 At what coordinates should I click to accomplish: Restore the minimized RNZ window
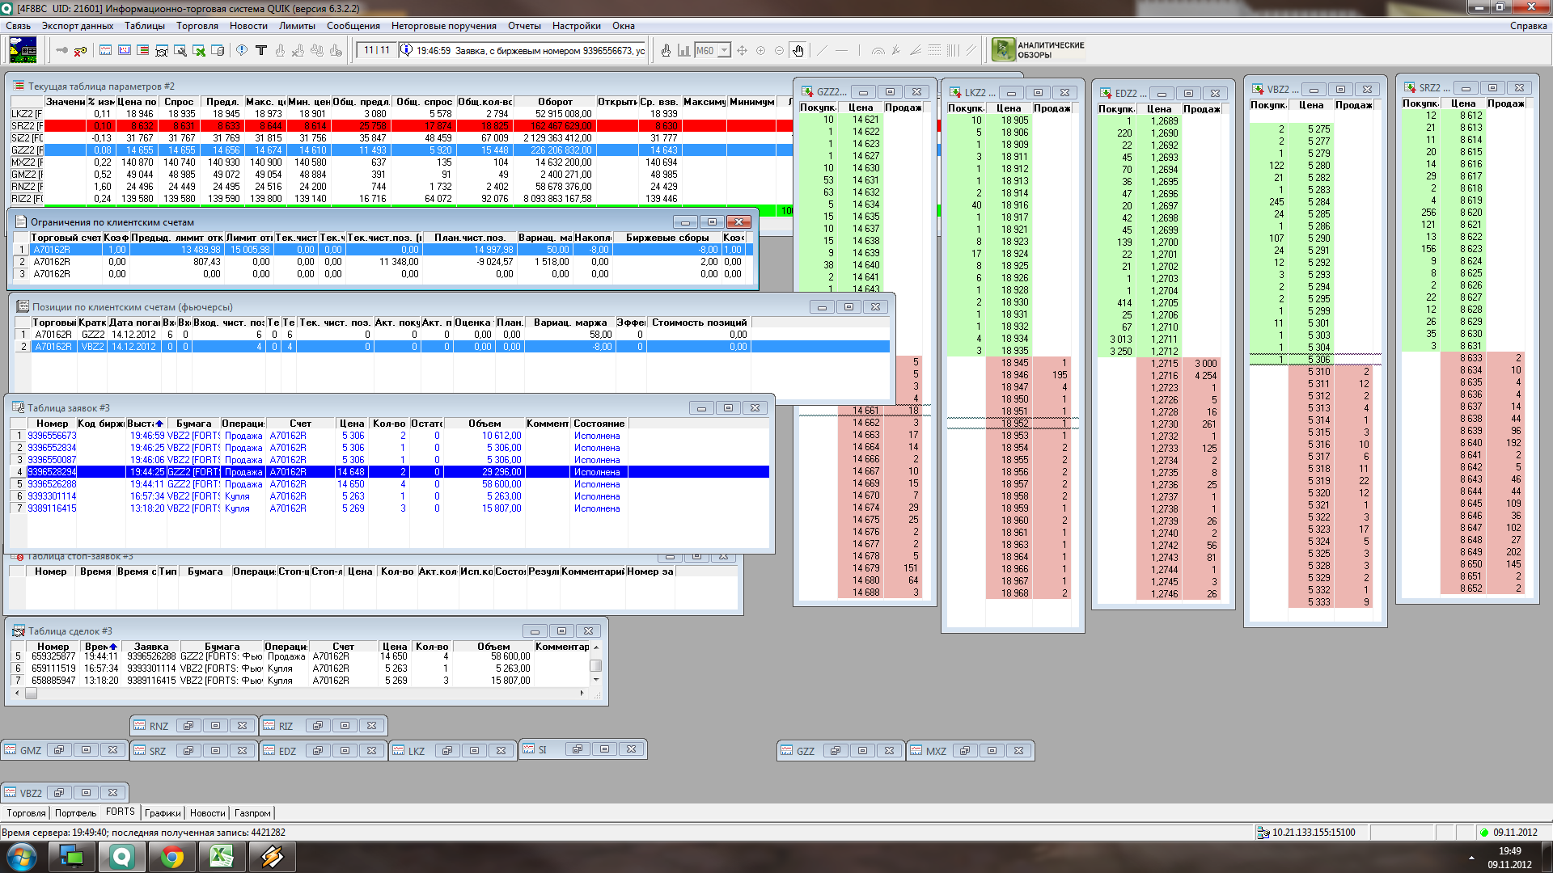tap(187, 726)
